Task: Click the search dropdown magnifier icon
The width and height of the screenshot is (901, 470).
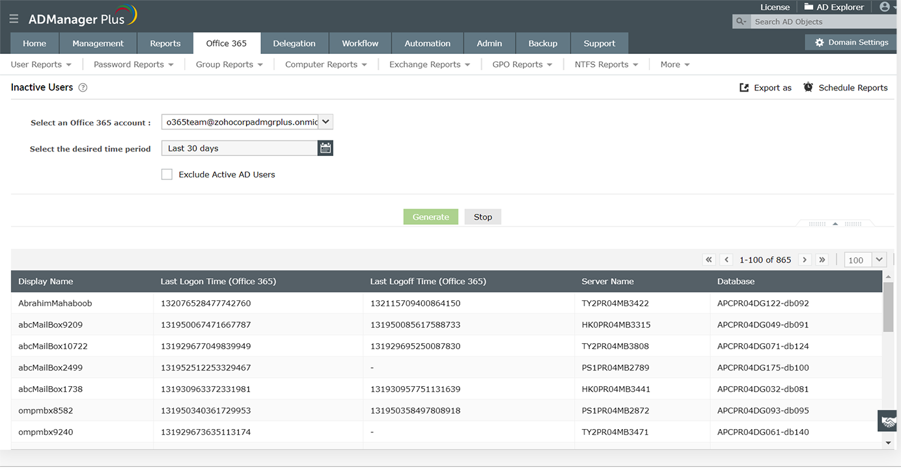Action: pyautogui.click(x=741, y=21)
